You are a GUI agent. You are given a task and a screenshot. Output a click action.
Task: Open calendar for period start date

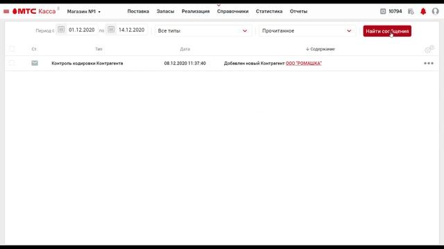coord(61,29)
